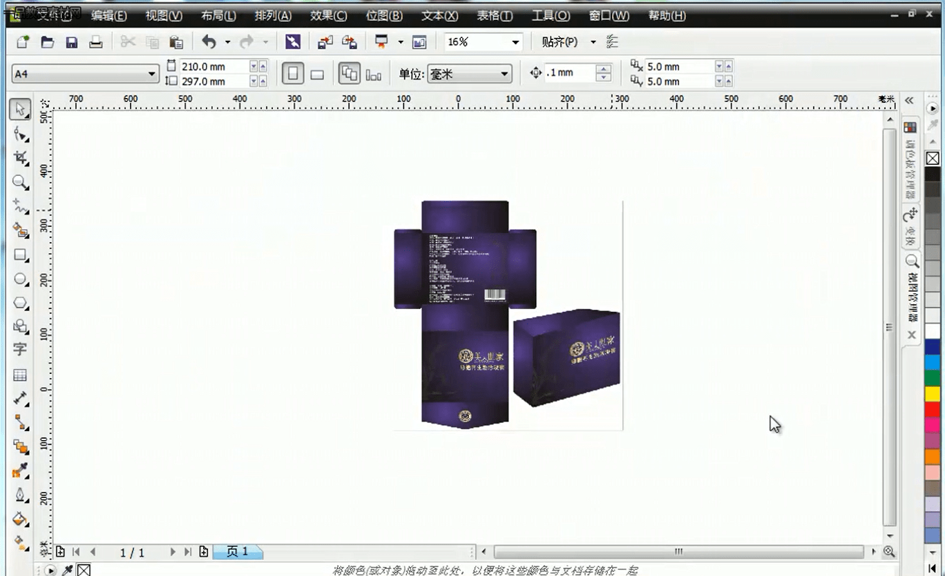Expand the A4 page size dropdown

(153, 74)
